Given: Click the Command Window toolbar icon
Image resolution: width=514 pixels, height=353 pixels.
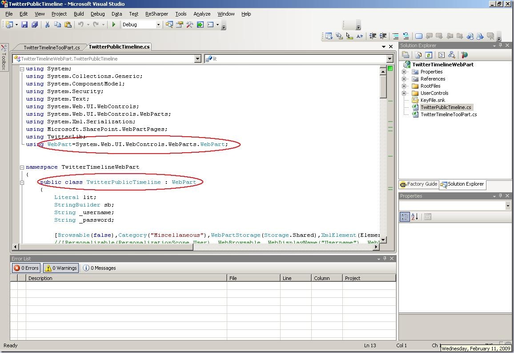Looking at the screenshot, I should [x=210, y=24].
